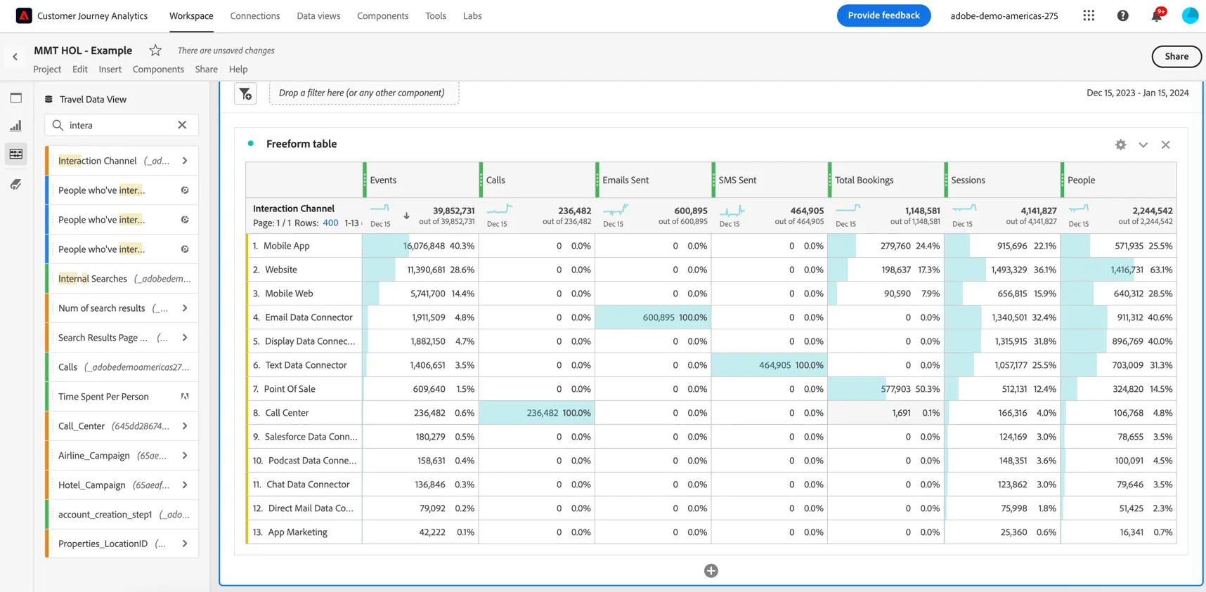Open the Help question mark icon

1123,15
